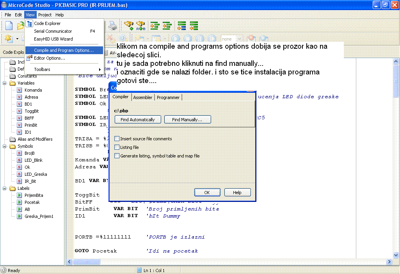
Task: Select Compile and Program Options menu item
Action: click(x=64, y=50)
